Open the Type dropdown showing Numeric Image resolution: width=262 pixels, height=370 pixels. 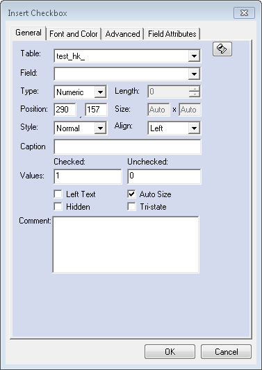tap(100, 92)
